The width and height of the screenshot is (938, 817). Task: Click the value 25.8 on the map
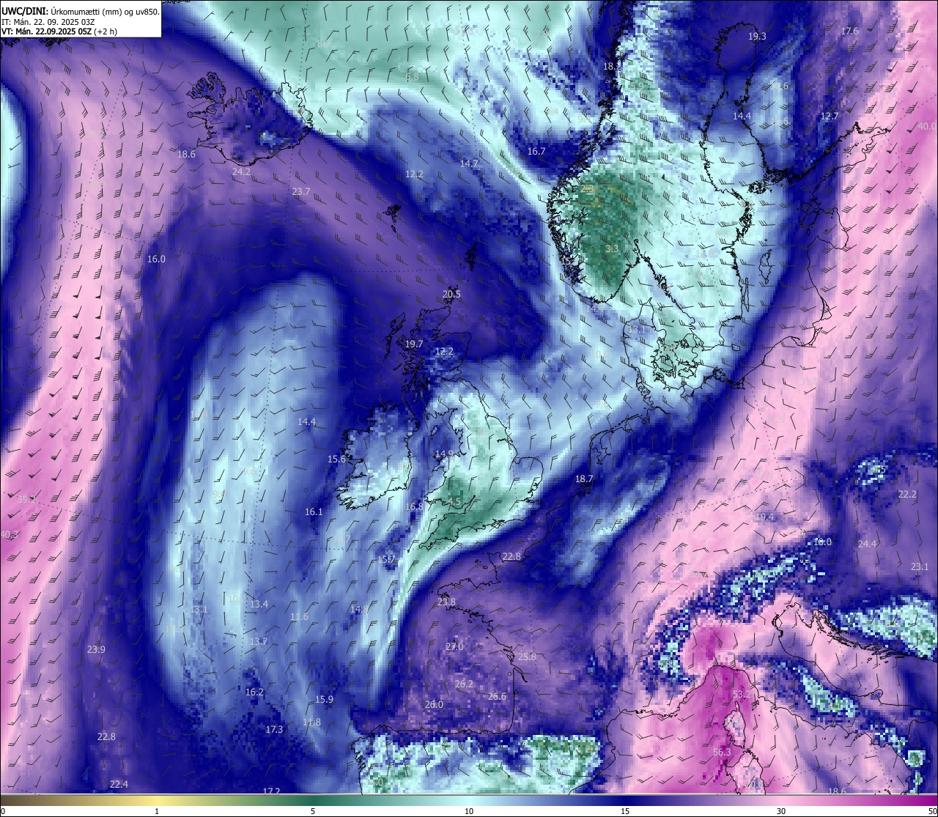click(527, 657)
